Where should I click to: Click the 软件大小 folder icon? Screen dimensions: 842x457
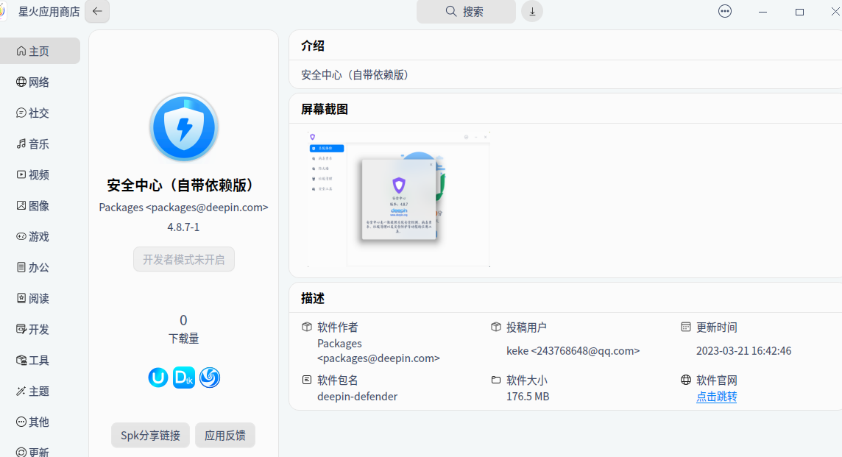coord(495,380)
